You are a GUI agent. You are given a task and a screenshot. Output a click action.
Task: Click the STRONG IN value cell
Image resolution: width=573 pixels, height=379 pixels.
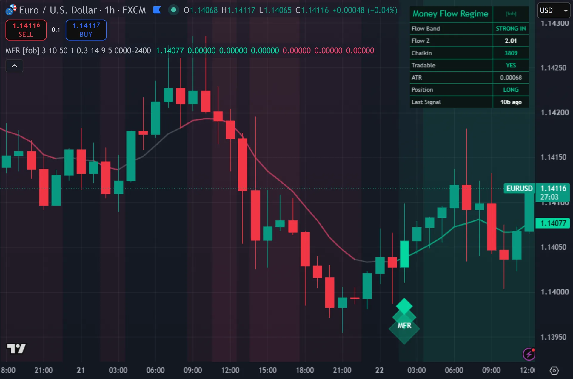click(511, 29)
